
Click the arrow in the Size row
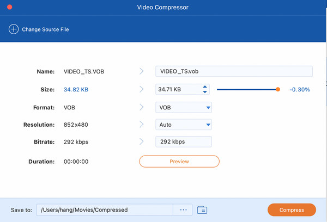tap(142, 89)
